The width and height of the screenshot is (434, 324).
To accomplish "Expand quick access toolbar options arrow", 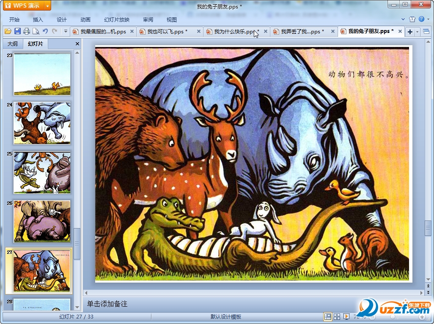I will (66, 31).
